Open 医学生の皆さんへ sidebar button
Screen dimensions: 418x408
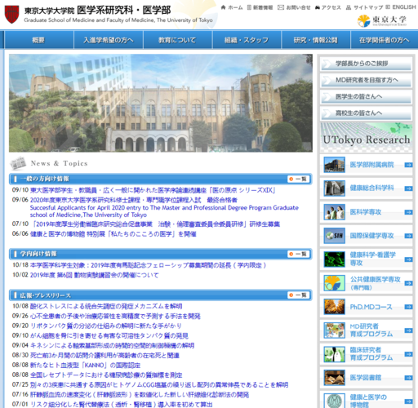tap(367, 96)
